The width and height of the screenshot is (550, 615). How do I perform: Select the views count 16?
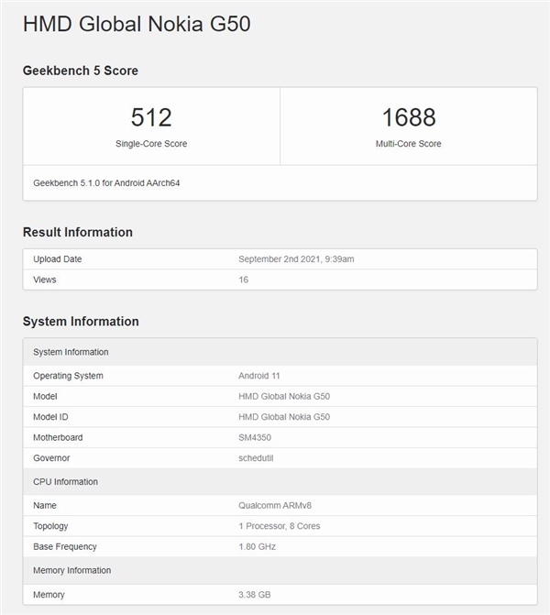(x=243, y=280)
